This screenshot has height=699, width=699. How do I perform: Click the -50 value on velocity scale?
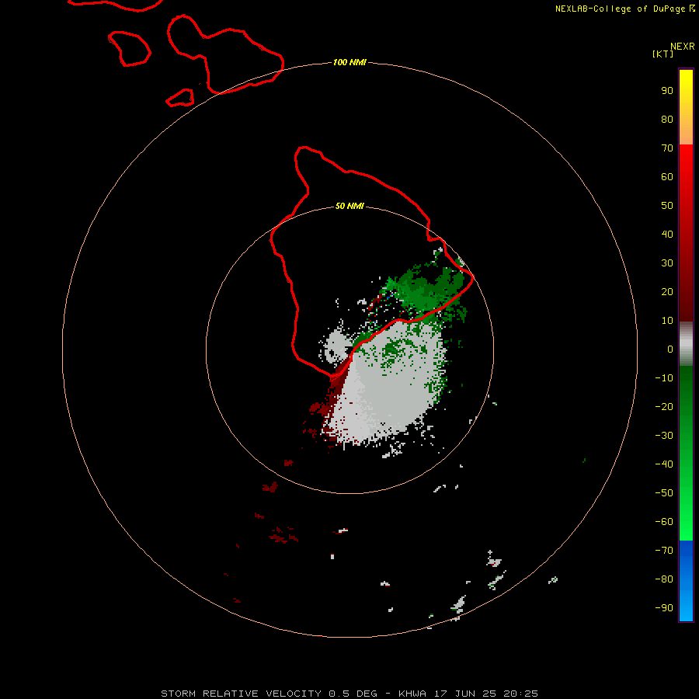[664, 492]
